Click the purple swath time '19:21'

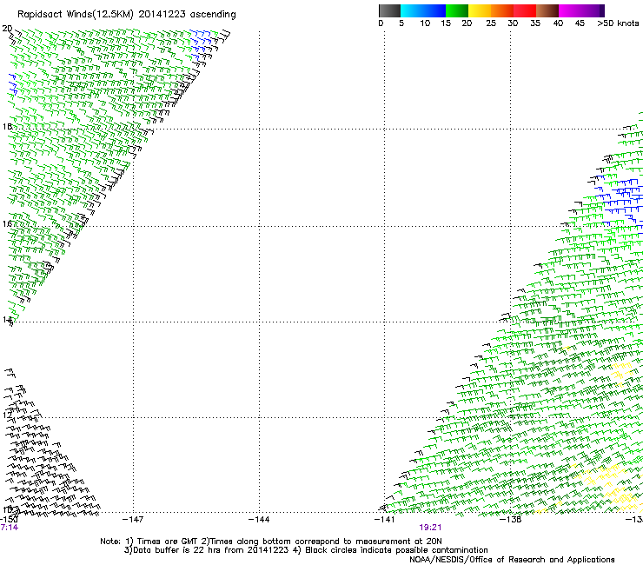click(x=430, y=528)
